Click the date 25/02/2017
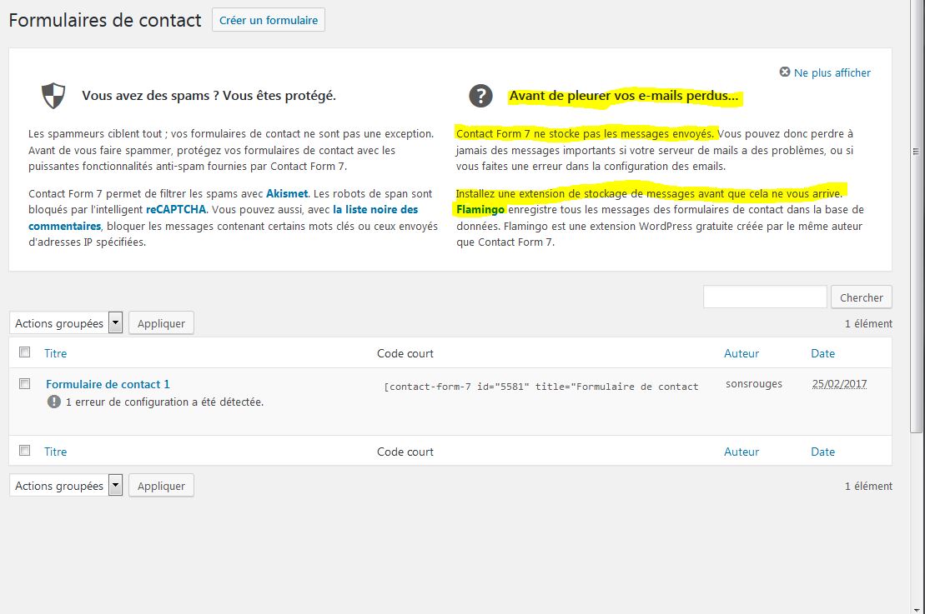Image resolution: width=925 pixels, height=614 pixels. click(x=839, y=383)
